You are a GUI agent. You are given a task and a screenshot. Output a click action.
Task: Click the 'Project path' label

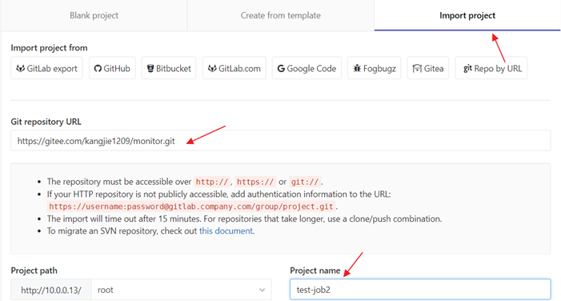click(x=34, y=271)
